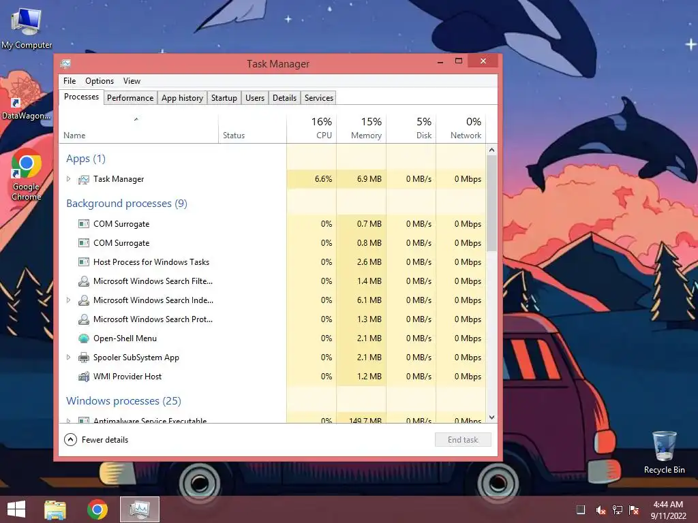Sort by the Status column header
698x523 pixels.
[x=252, y=129]
